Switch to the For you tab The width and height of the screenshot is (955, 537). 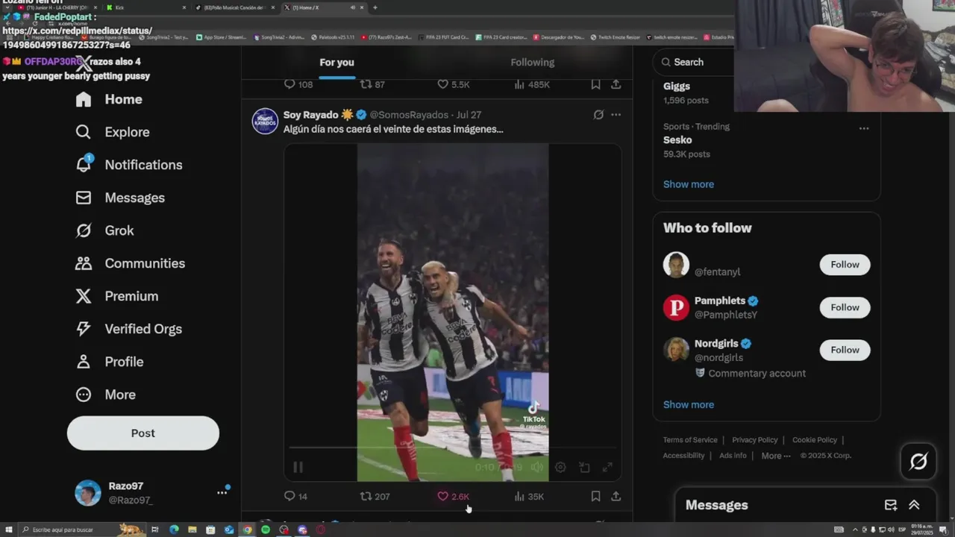[x=336, y=63]
